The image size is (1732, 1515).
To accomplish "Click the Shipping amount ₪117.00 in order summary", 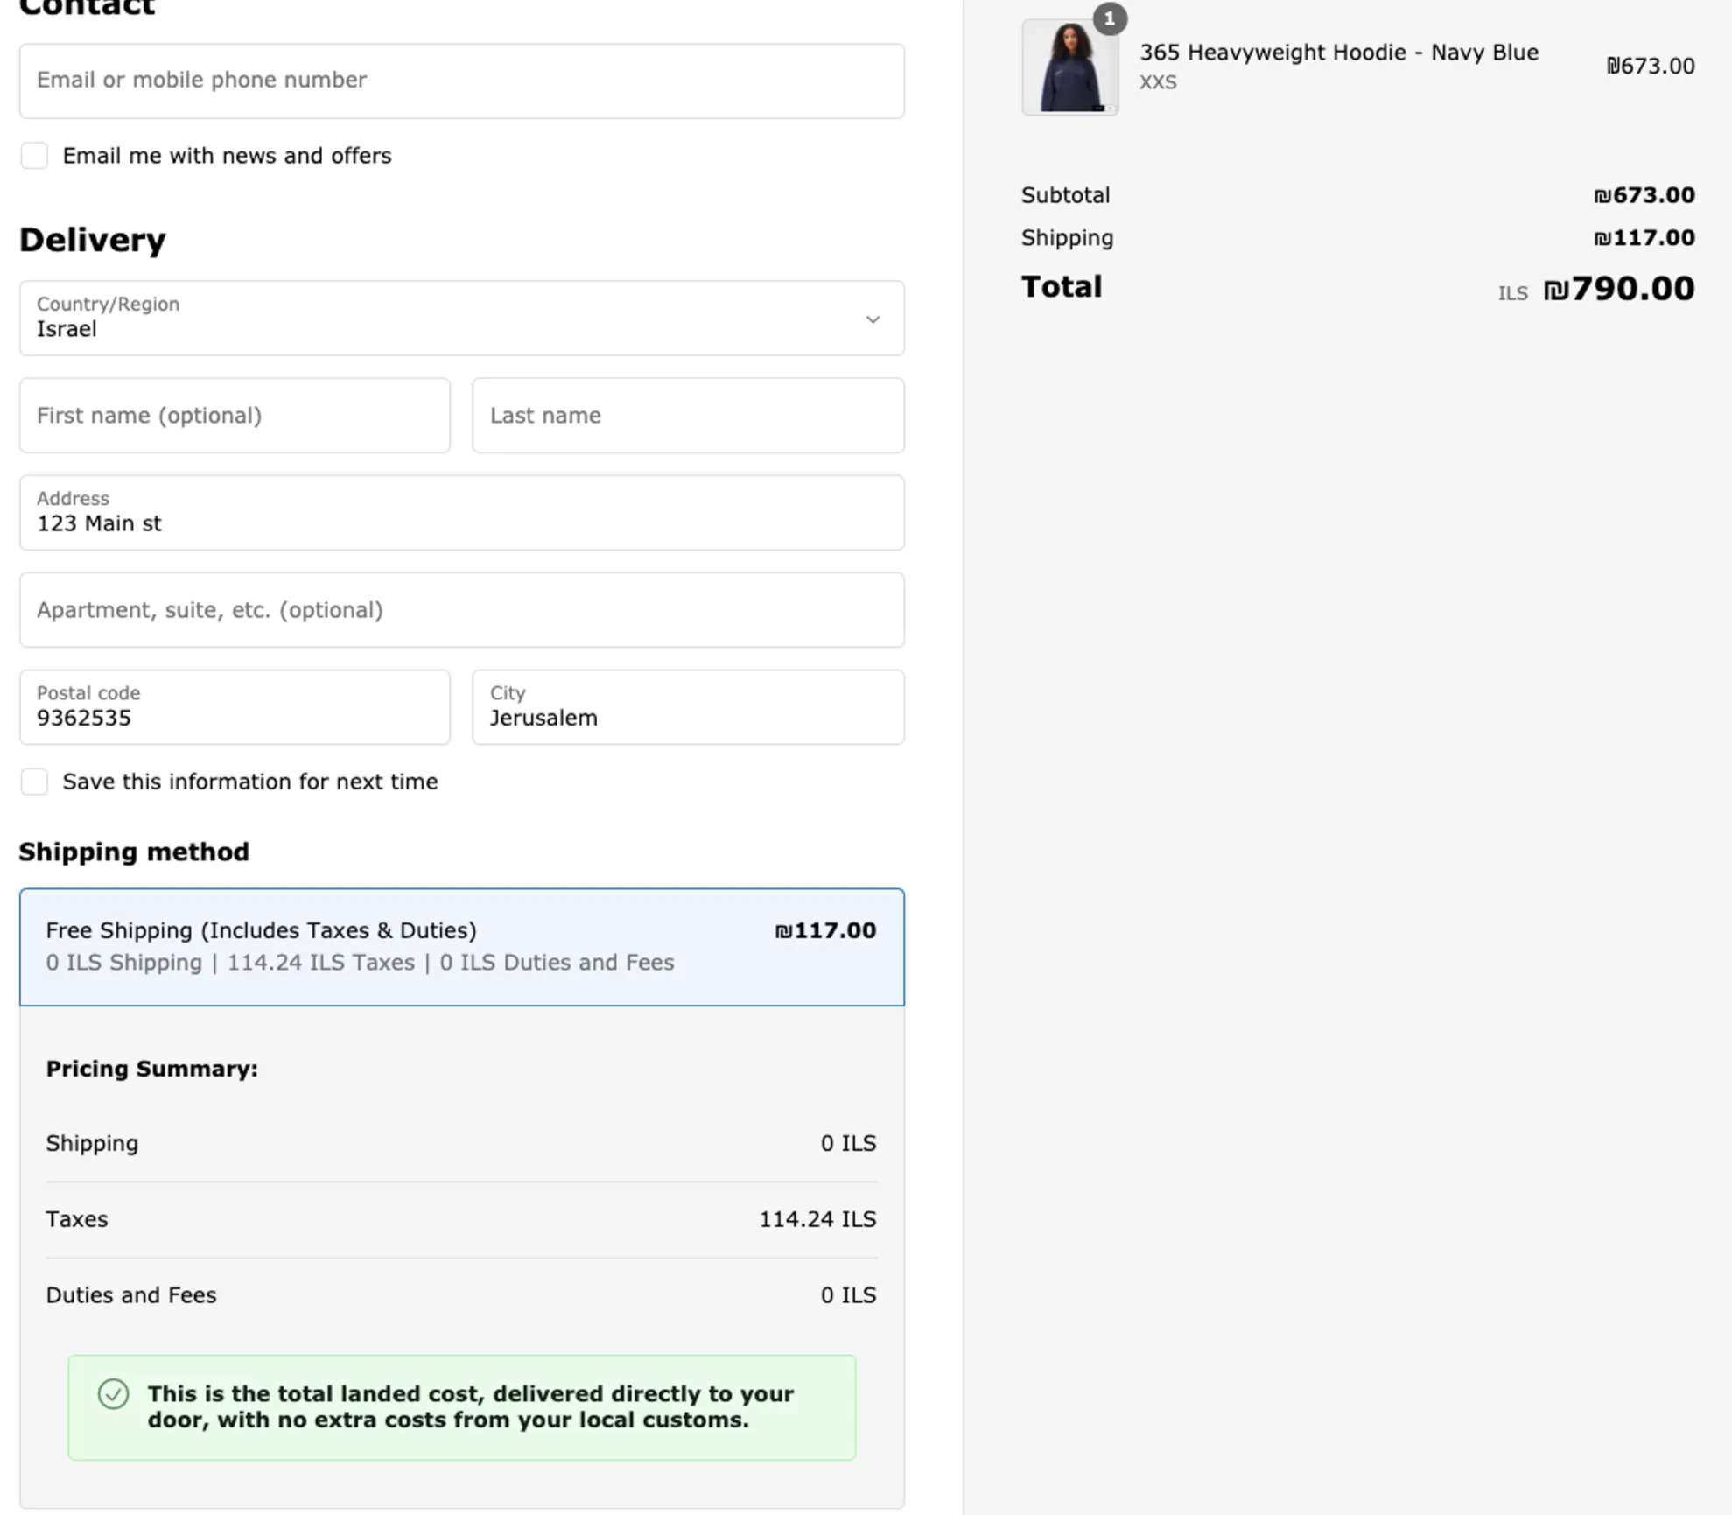I will pos(1644,238).
